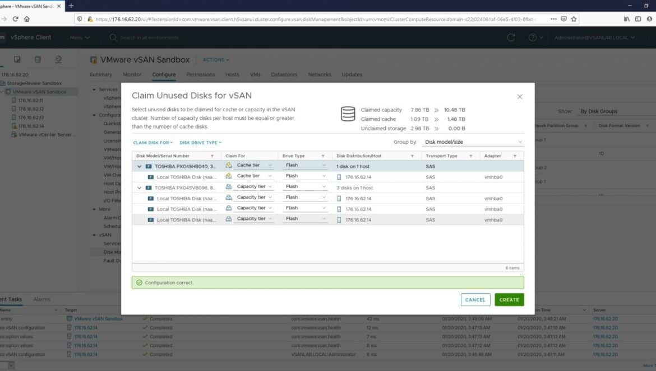Open VMware vSAN Sandbox link in Recent Tasks
This screenshot has width=656, height=371.
pos(98,319)
